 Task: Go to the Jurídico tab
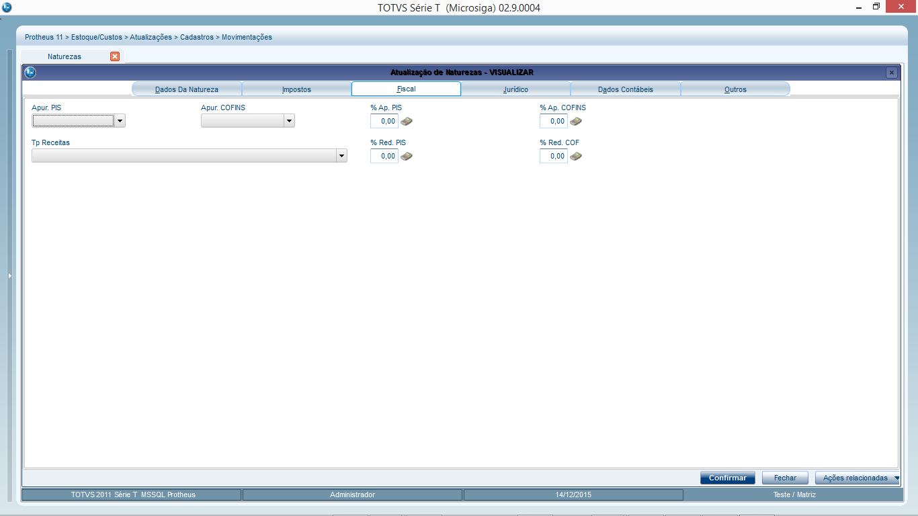pos(515,89)
